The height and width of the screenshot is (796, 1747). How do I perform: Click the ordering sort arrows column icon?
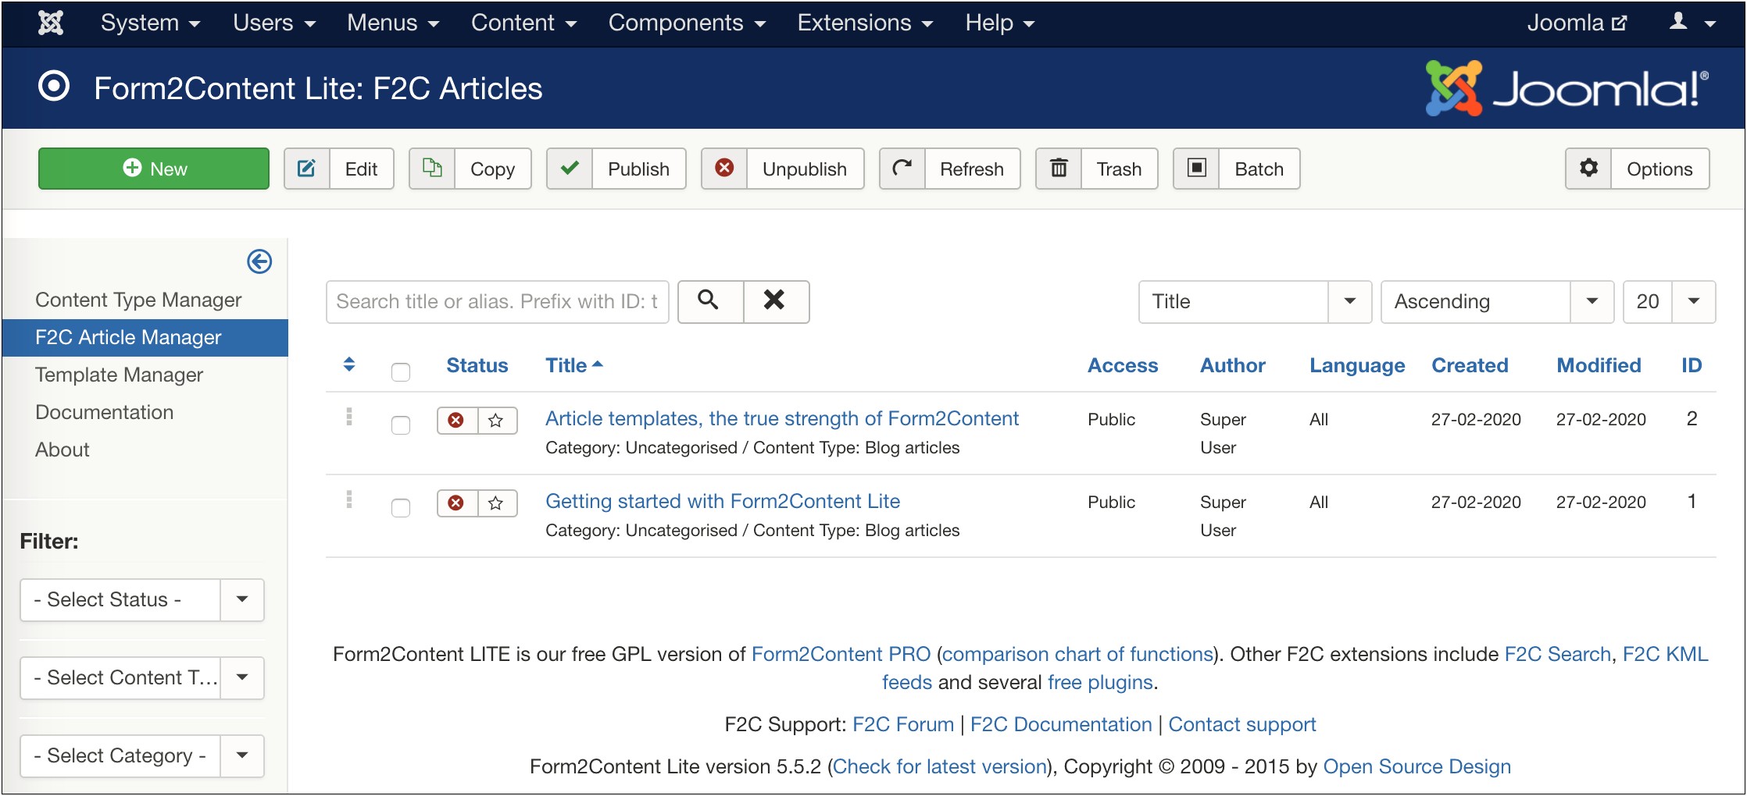[x=349, y=364]
